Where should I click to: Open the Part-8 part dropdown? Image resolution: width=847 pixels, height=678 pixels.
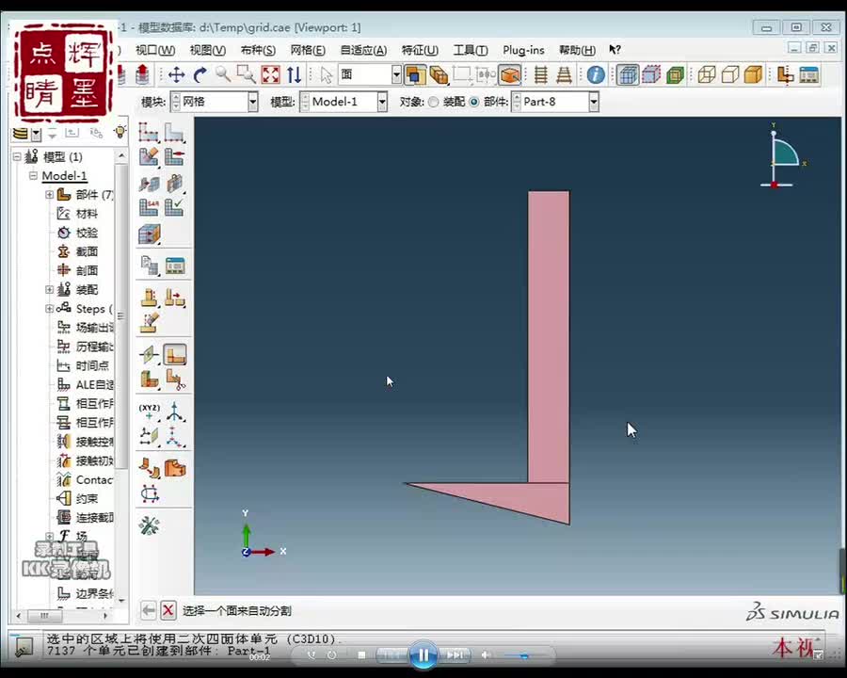point(594,102)
